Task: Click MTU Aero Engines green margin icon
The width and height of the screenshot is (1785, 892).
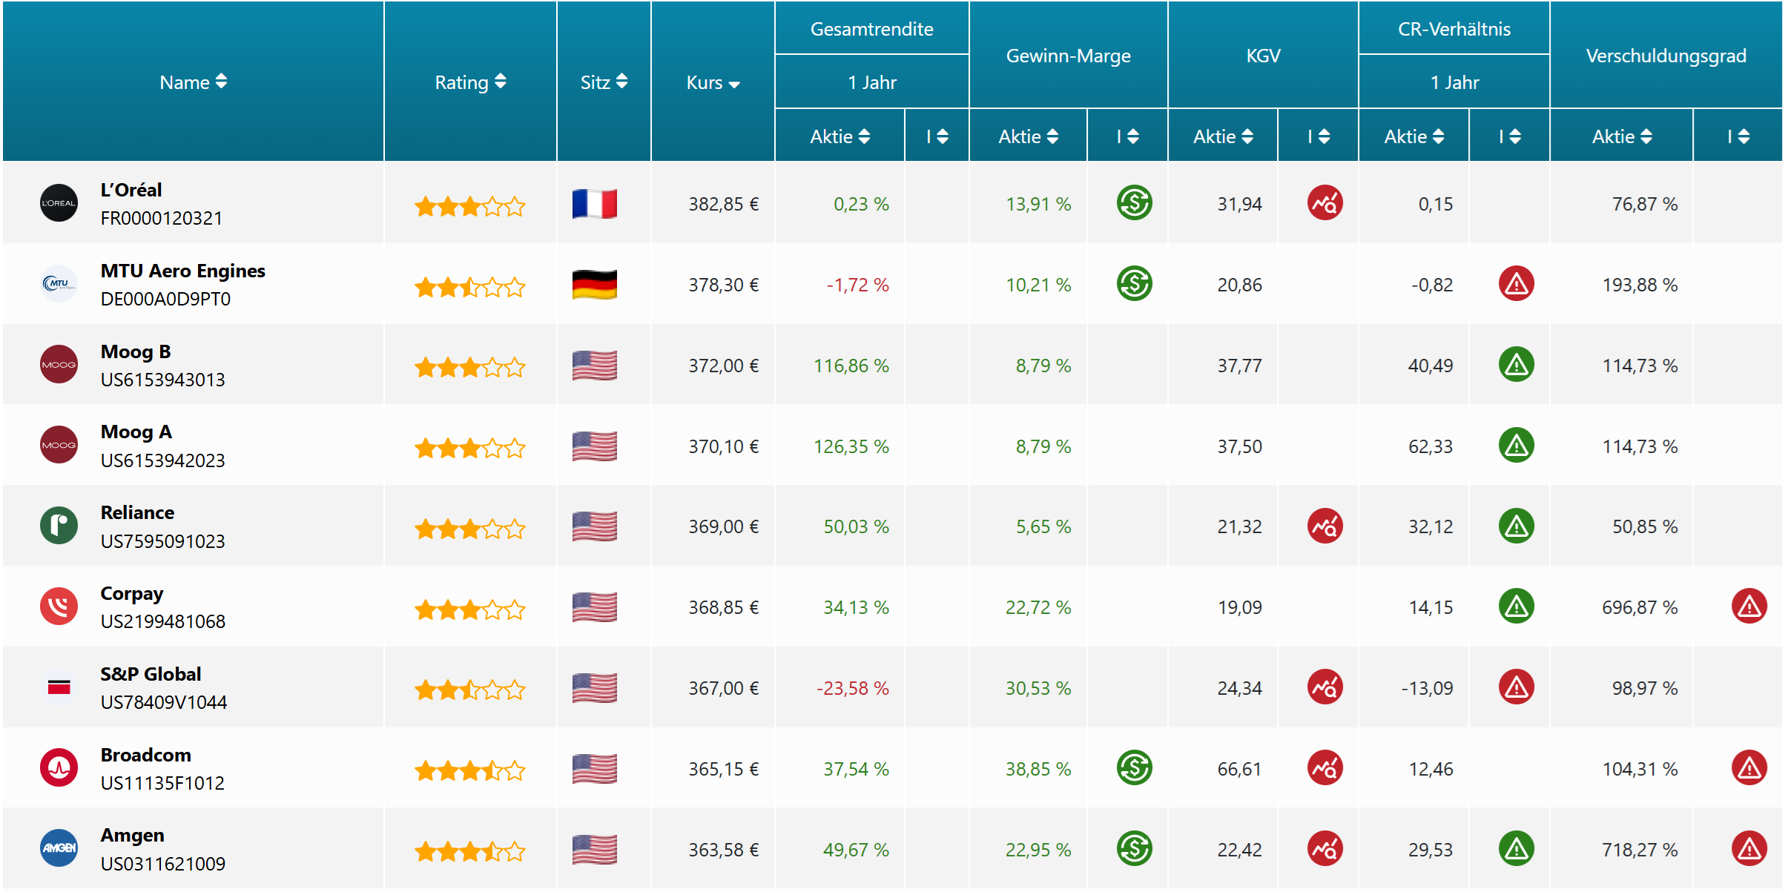Action: coord(1134,284)
